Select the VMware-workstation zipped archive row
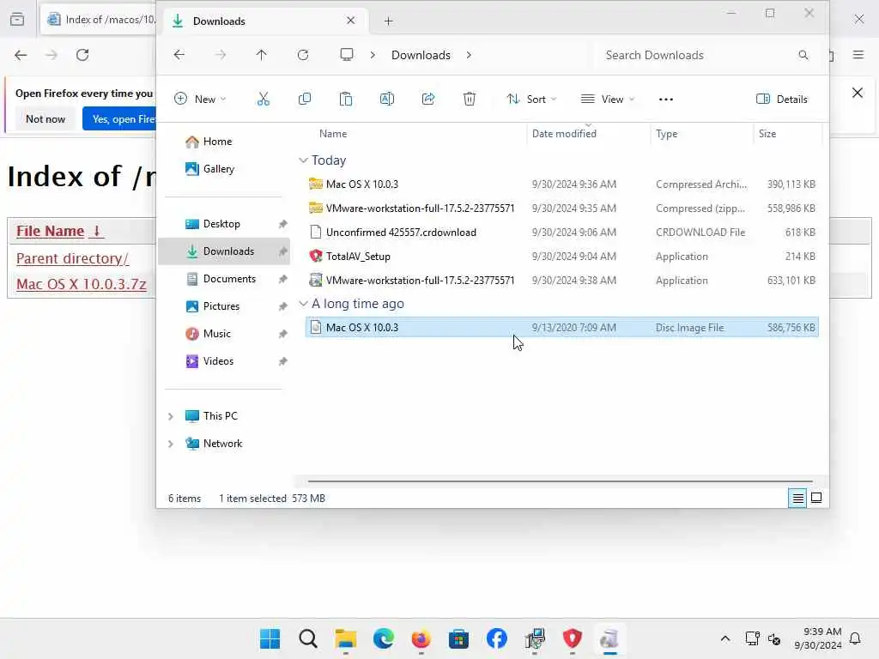879x659 pixels. (x=562, y=209)
